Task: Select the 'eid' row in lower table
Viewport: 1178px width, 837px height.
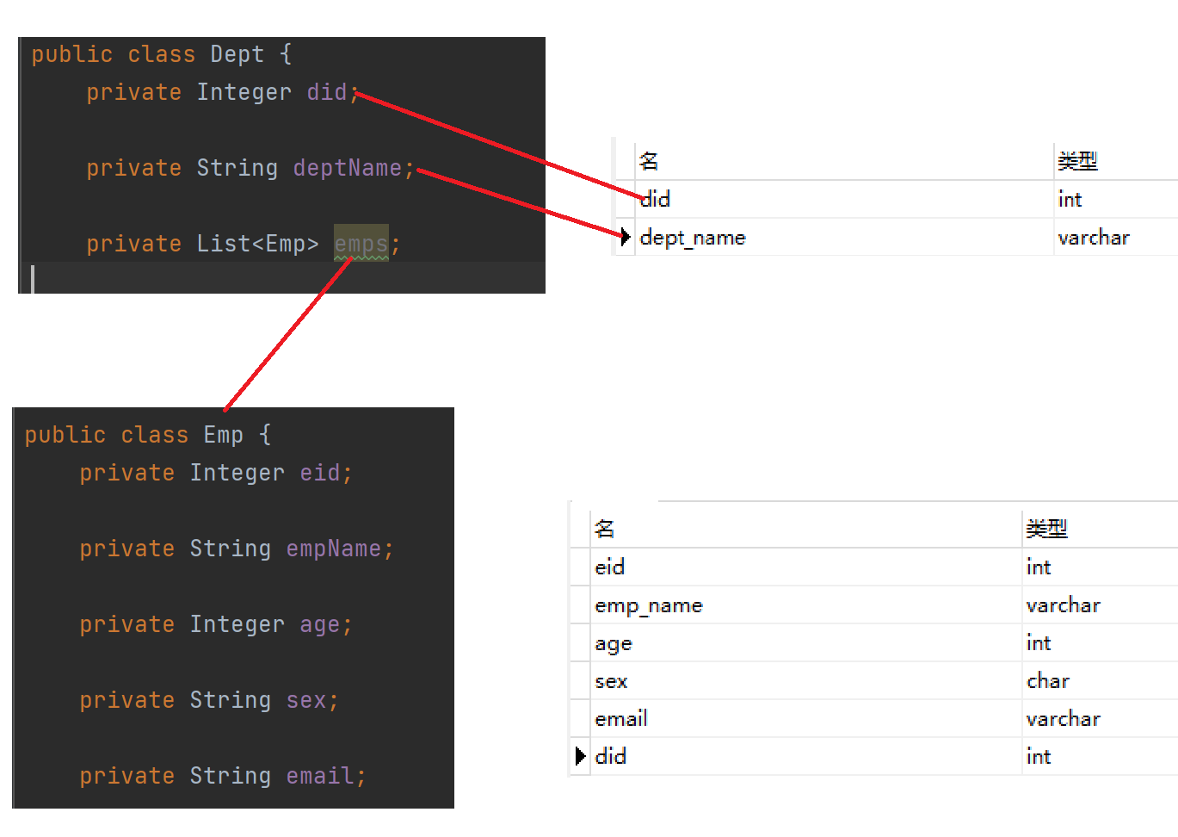Action: 873,567
